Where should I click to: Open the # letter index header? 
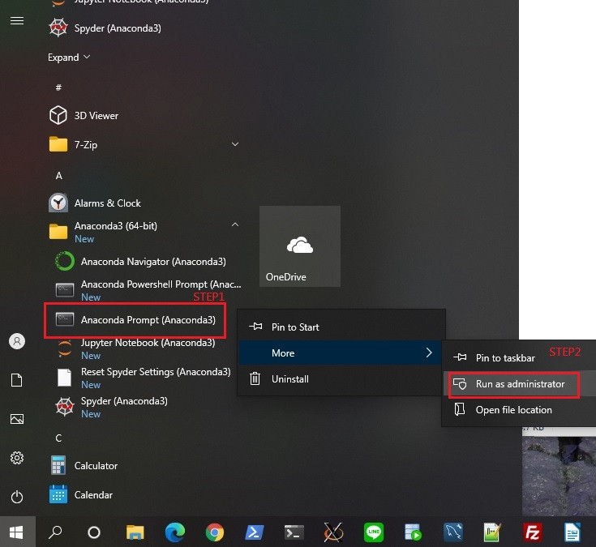[x=58, y=88]
